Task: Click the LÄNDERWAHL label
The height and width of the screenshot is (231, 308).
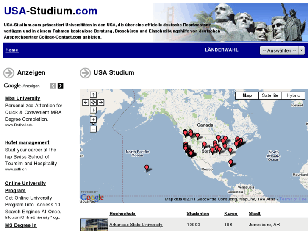Action: coord(222,50)
